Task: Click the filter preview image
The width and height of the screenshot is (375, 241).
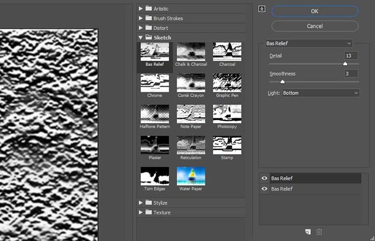Action: pyautogui.click(x=49, y=135)
